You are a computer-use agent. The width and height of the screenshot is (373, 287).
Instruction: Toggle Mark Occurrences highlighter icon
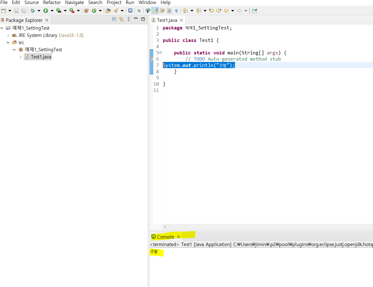click(x=155, y=11)
